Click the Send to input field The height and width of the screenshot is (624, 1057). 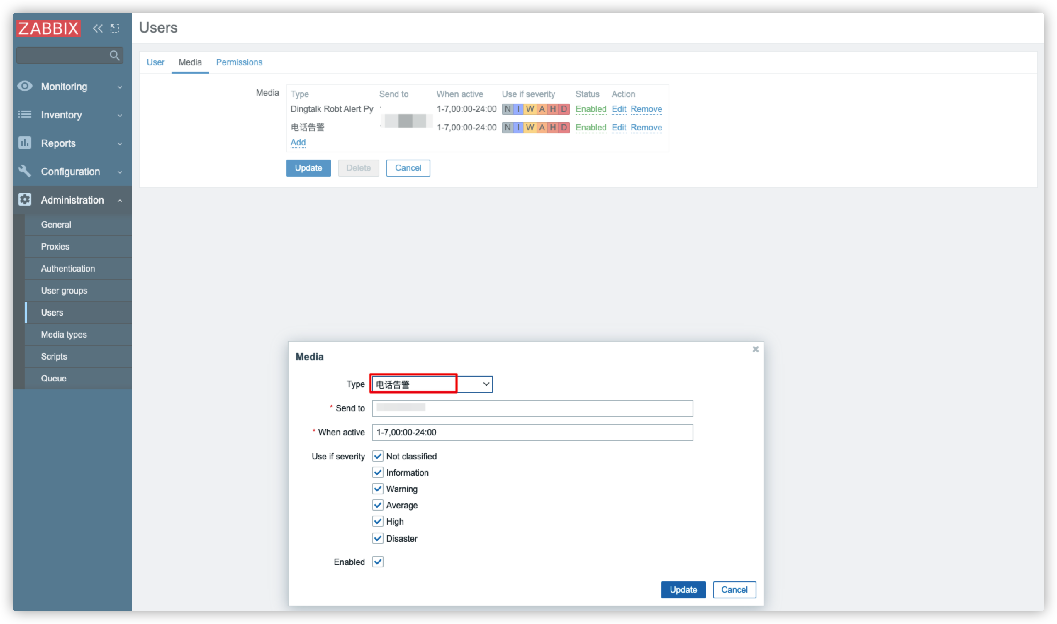coord(532,408)
